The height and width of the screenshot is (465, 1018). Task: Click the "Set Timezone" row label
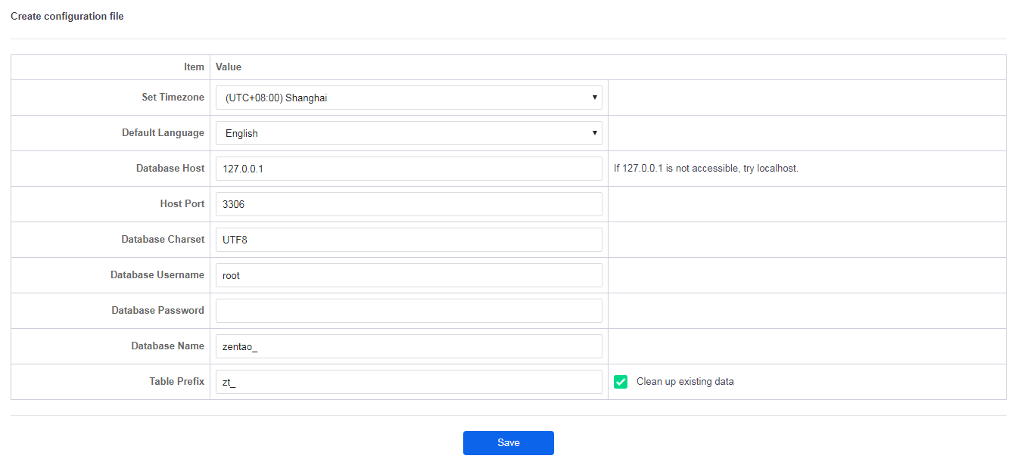(173, 98)
